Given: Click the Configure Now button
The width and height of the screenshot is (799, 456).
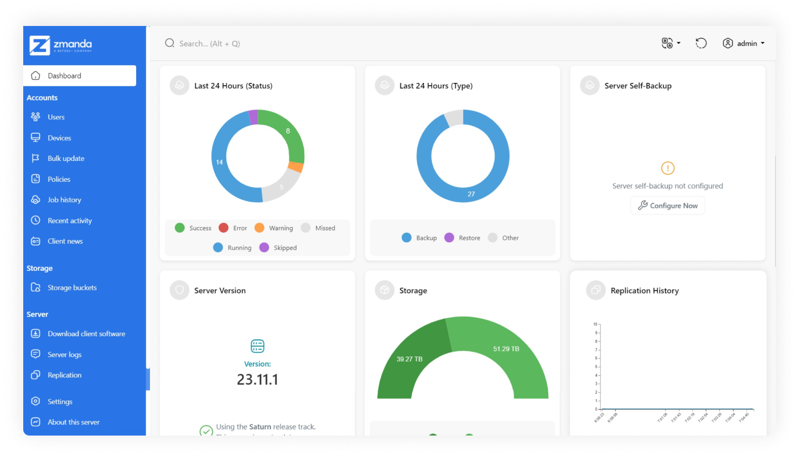Looking at the screenshot, I should pos(667,205).
